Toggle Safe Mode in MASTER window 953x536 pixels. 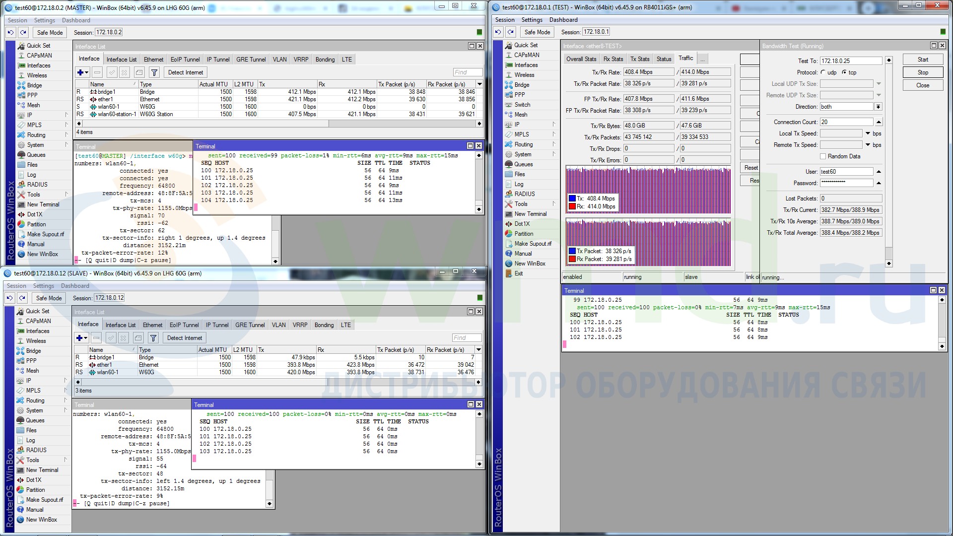point(50,32)
